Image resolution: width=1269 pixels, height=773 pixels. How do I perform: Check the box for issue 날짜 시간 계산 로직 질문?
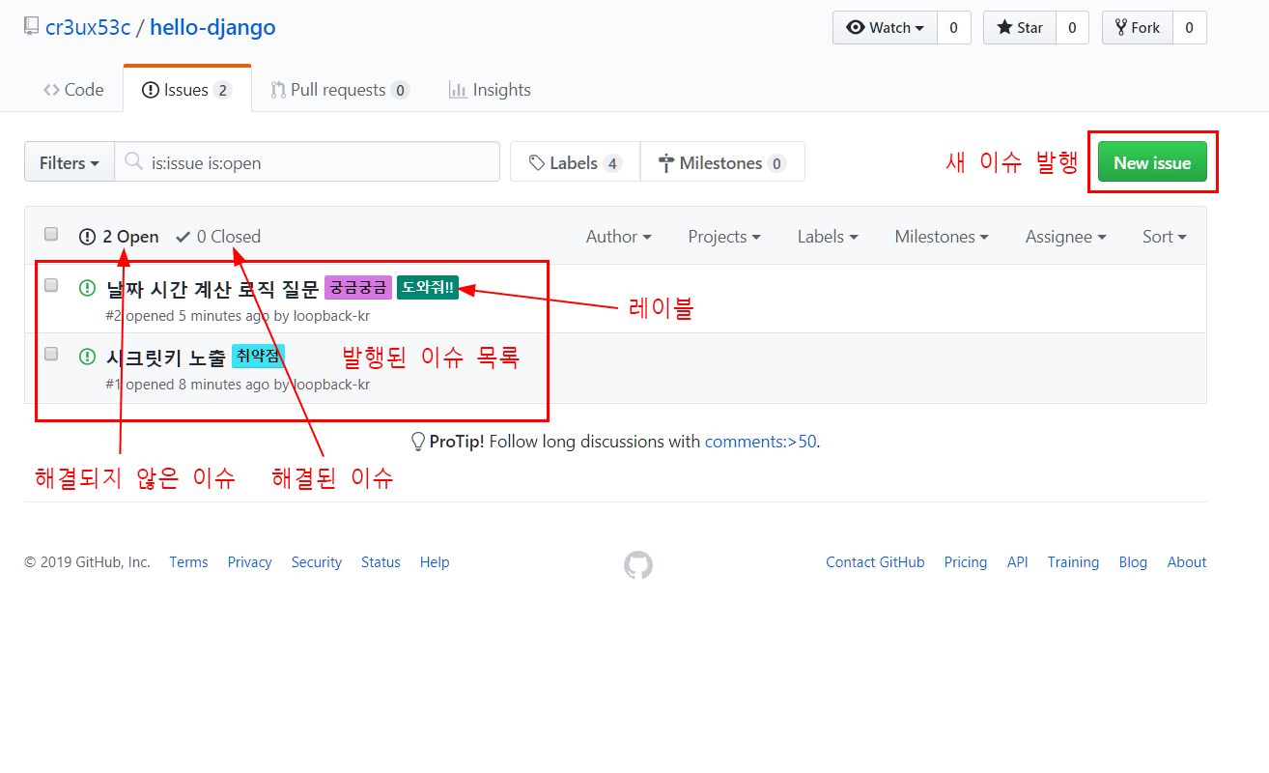51,285
